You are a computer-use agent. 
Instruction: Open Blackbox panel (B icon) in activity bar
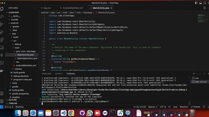tap(2, 55)
